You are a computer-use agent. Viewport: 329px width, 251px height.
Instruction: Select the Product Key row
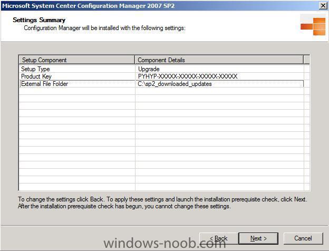click(x=161, y=76)
